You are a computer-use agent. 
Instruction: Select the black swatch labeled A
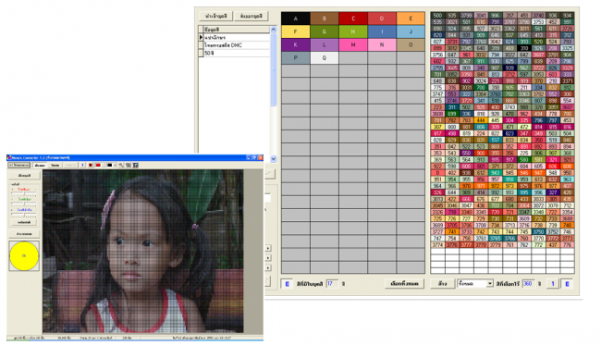coord(296,19)
